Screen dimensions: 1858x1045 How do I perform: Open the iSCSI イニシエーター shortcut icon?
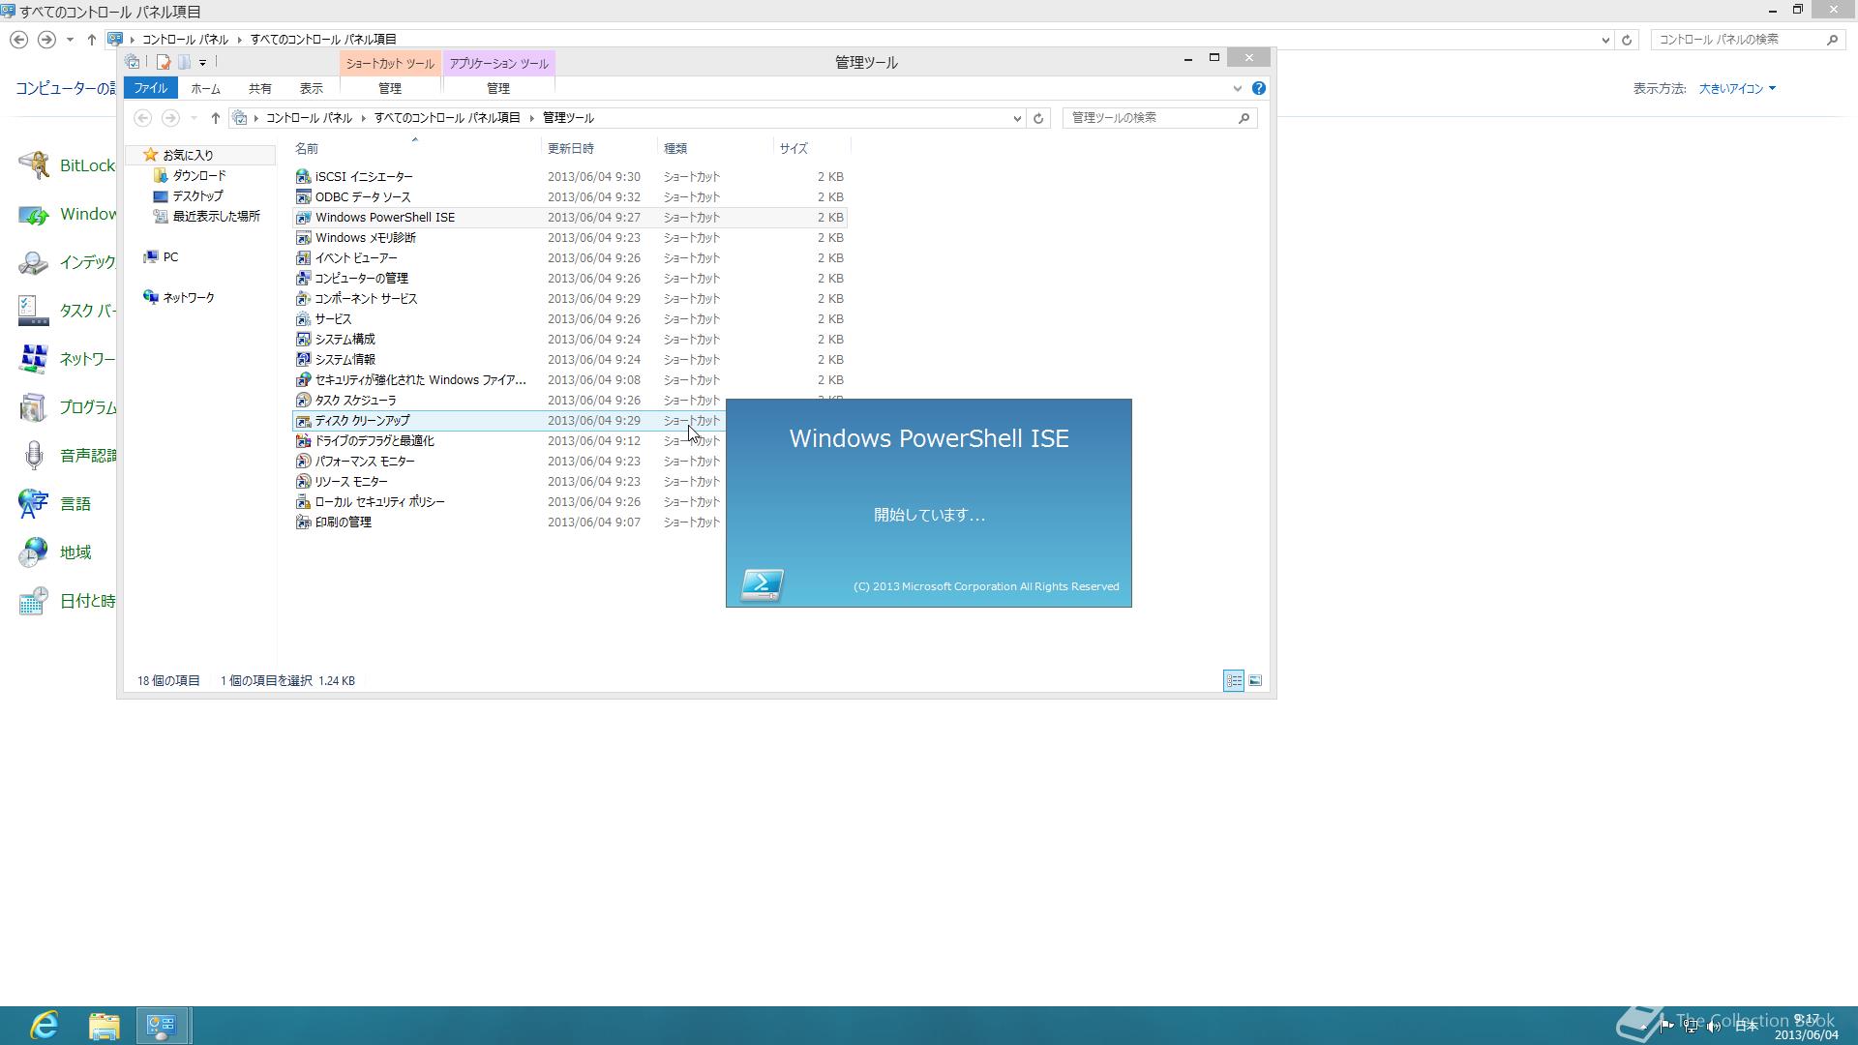303,177
